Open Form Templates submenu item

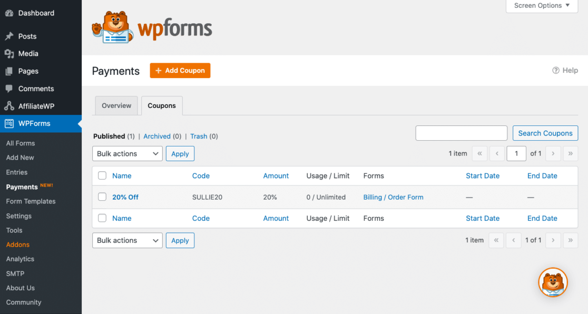[x=31, y=201]
